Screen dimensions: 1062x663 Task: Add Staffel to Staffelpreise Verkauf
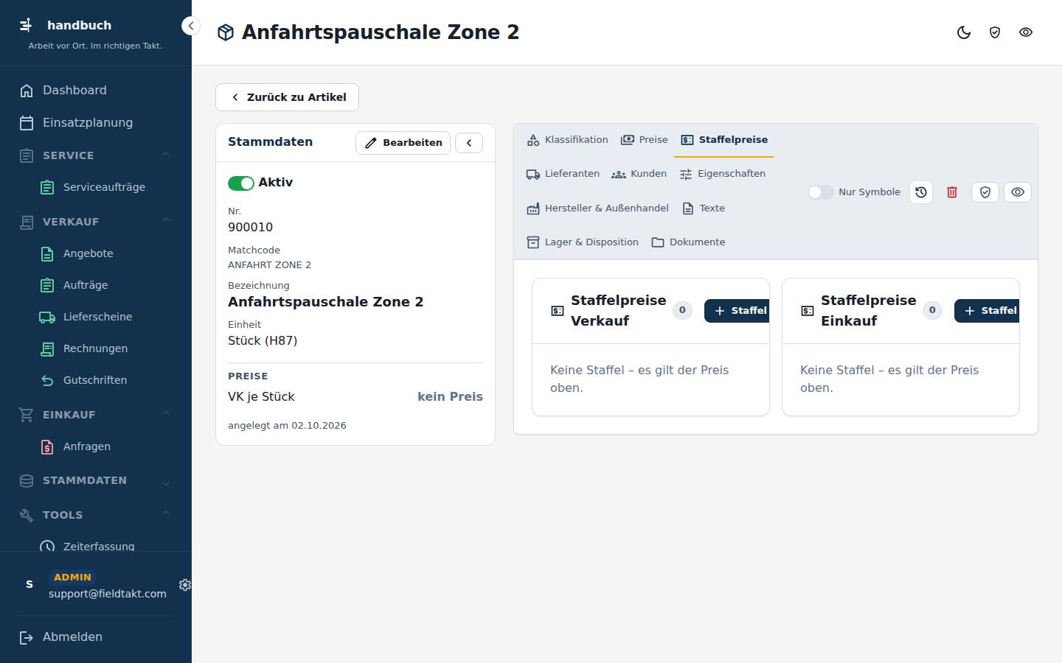pos(737,311)
